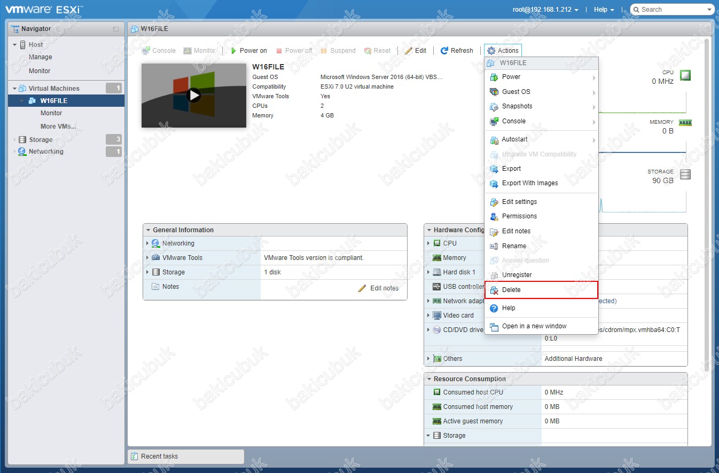Select Permissions in the Actions menu
This screenshot has width=719, height=473.
click(541, 216)
